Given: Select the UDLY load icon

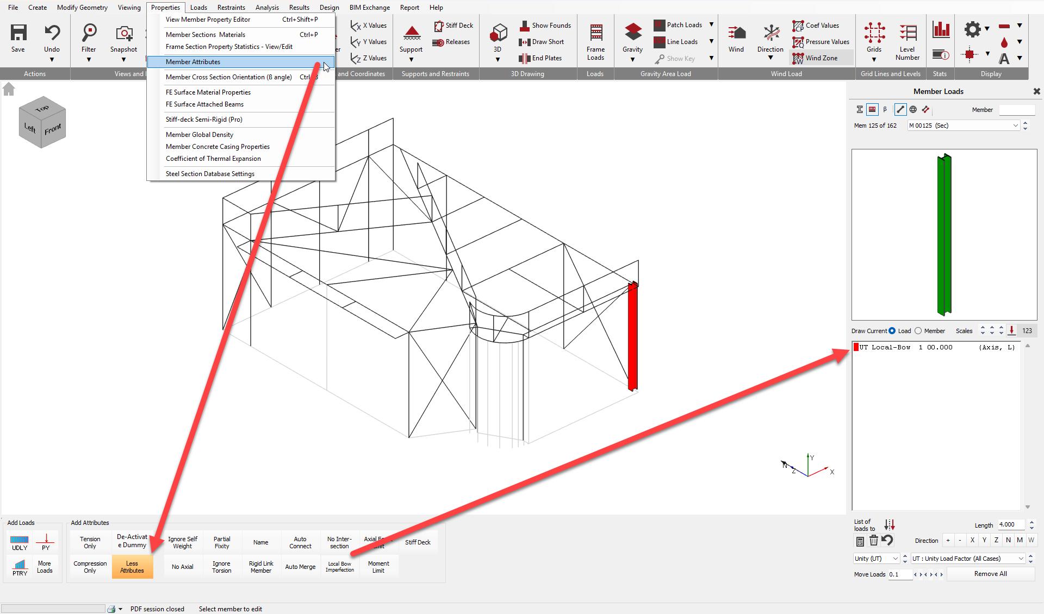Looking at the screenshot, I should coord(20,541).
